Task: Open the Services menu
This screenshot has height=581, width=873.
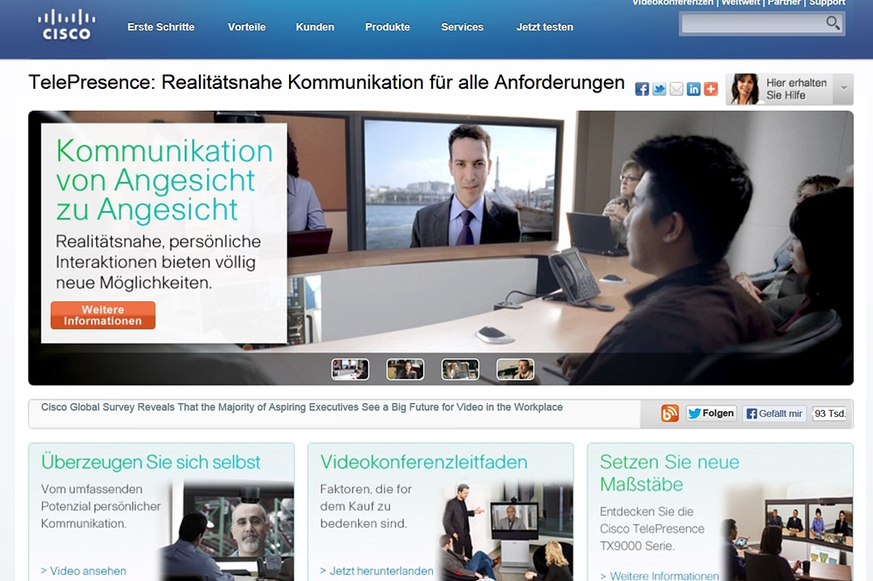Action: click(x=462, y=27)
